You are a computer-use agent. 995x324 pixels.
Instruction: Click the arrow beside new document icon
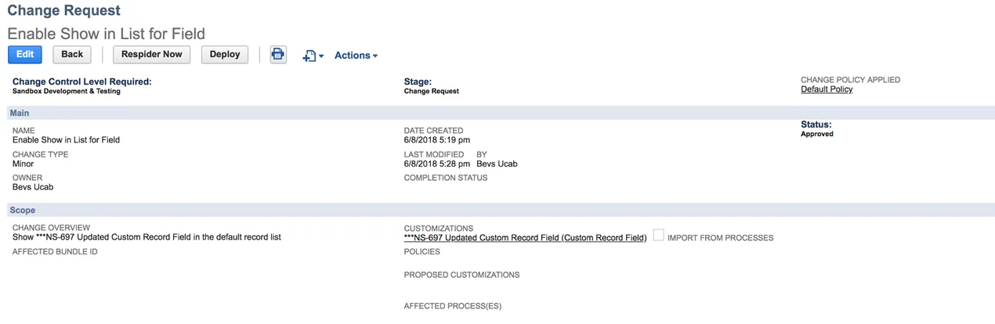coord(321,56)
